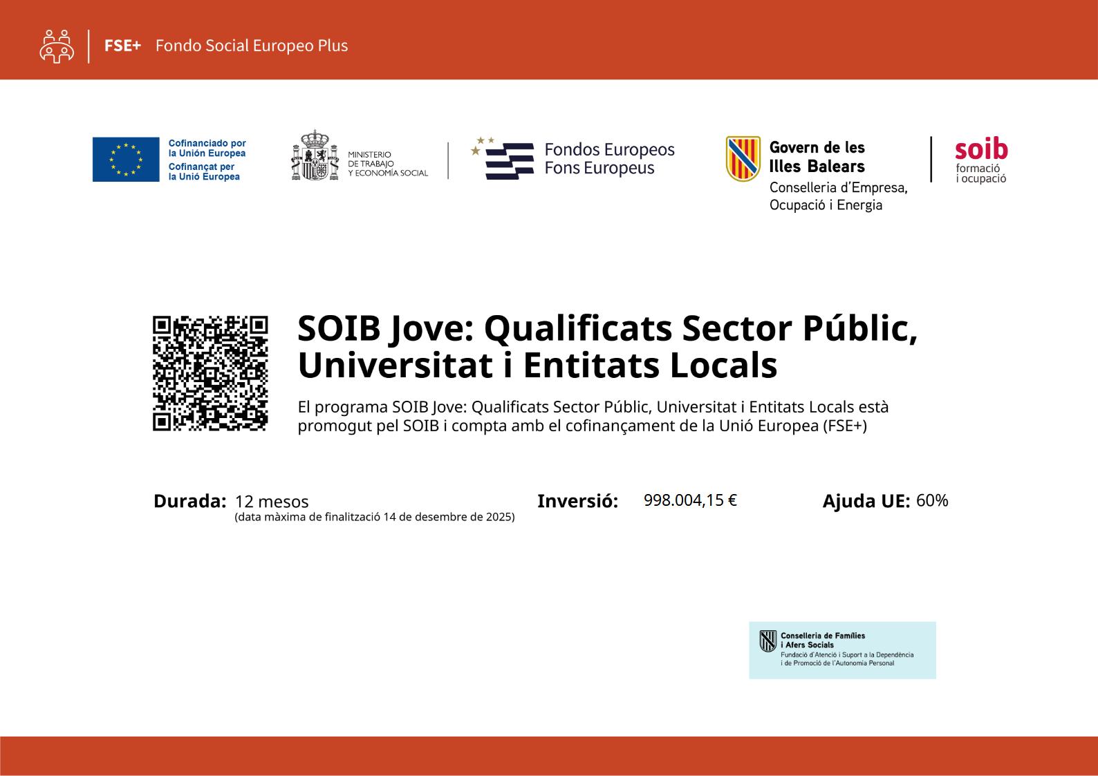Image resolution: width=1098 pixels, height=776 pixels.
Task: Click the QR code image
Action: pos(210,373)
